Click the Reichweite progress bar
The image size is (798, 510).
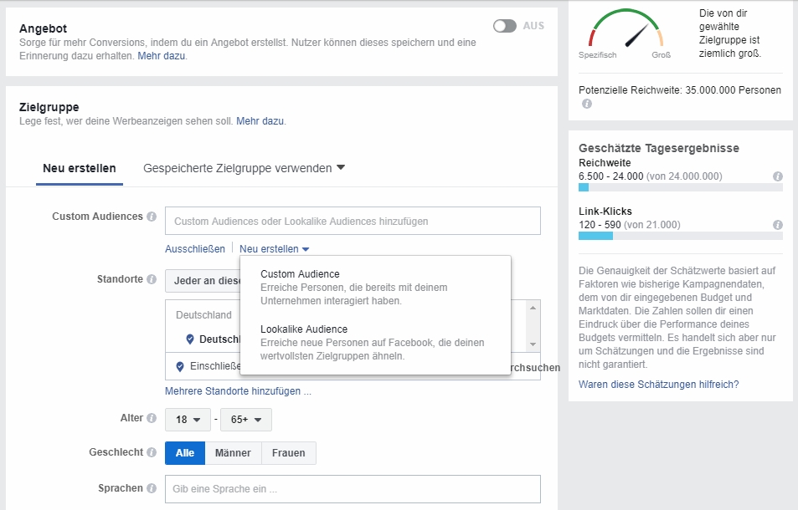[680, 188]
